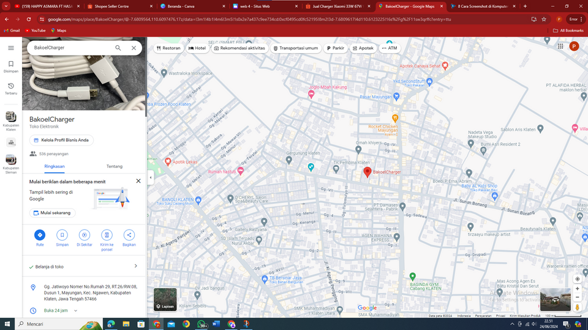Collapse the side panel arrow
Image resolution: width=588 pixels, height=330 pixels.
coord(151,178)
